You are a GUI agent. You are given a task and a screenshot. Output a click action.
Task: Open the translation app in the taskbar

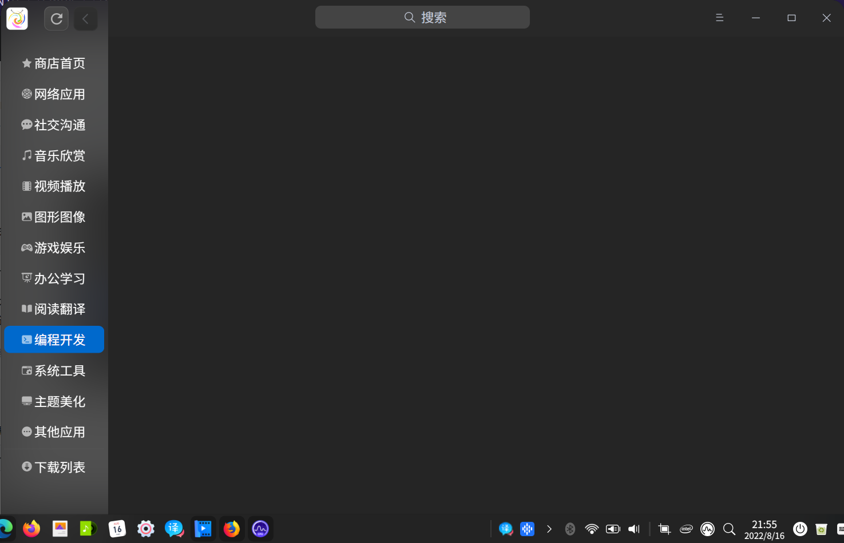pyautogui.click(x=174, y=529)
